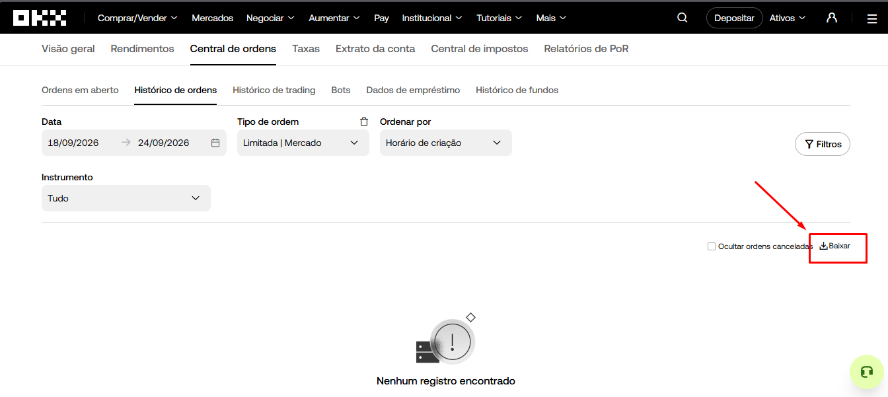Open Dados de empréstimo subtab
The height and width of the screenshot is (397, 888).
[x=413, y=90]
